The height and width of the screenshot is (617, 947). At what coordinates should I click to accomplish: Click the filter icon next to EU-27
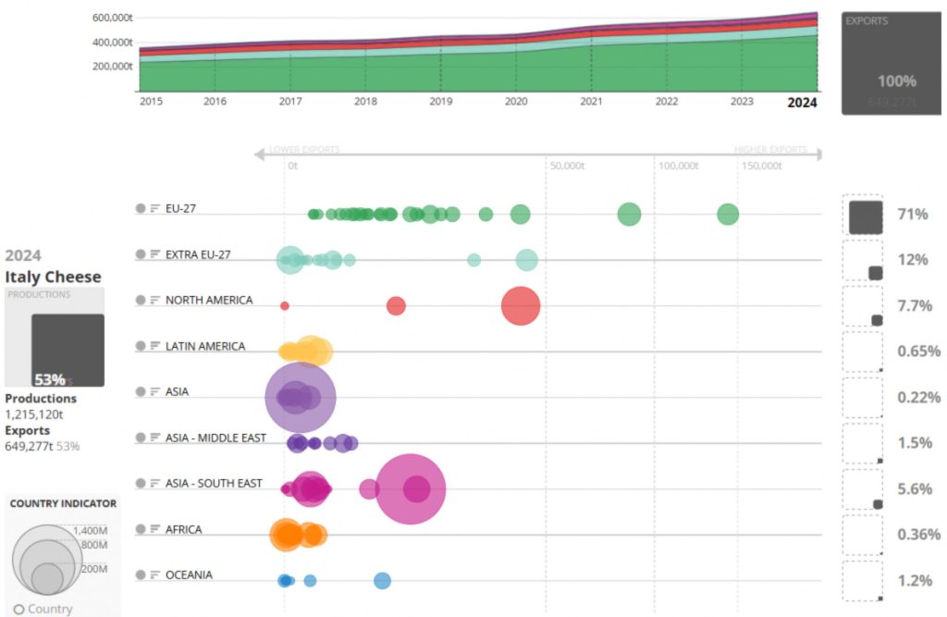pyautogui.click(x=154, y=208)
